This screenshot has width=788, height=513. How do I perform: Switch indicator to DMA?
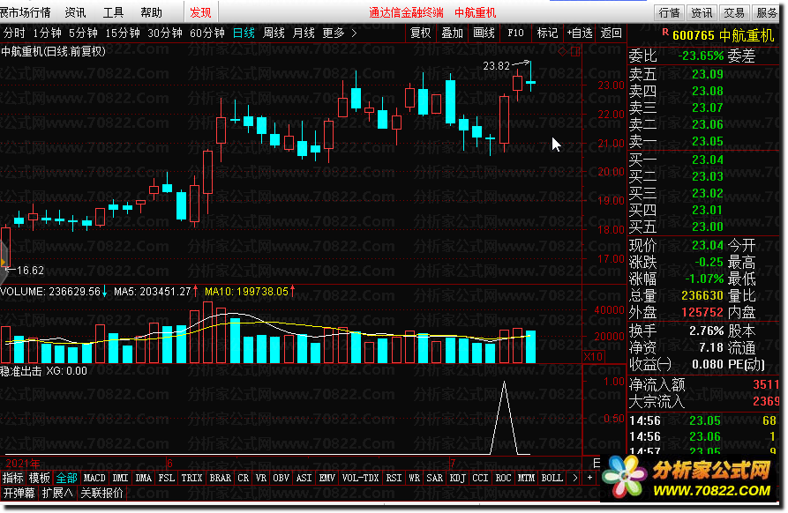(x=143, y=478)
